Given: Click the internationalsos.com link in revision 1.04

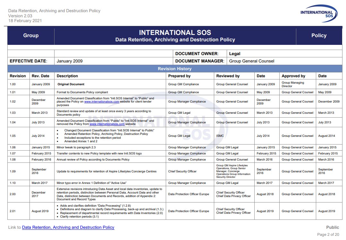Looking at the screenshot, I should (107, 124).
